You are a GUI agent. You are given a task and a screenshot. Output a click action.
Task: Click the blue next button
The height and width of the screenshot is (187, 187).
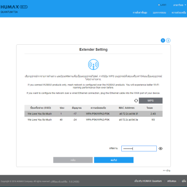click(x=113, y=160)
